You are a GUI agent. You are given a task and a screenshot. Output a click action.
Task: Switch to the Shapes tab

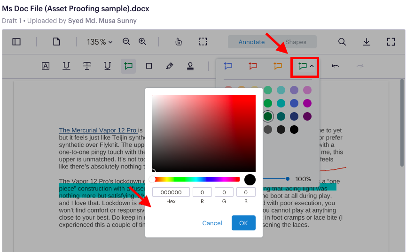pos(296,42)
